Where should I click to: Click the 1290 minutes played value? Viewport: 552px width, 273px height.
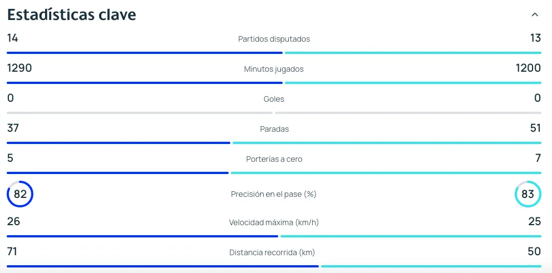(19, 68)
